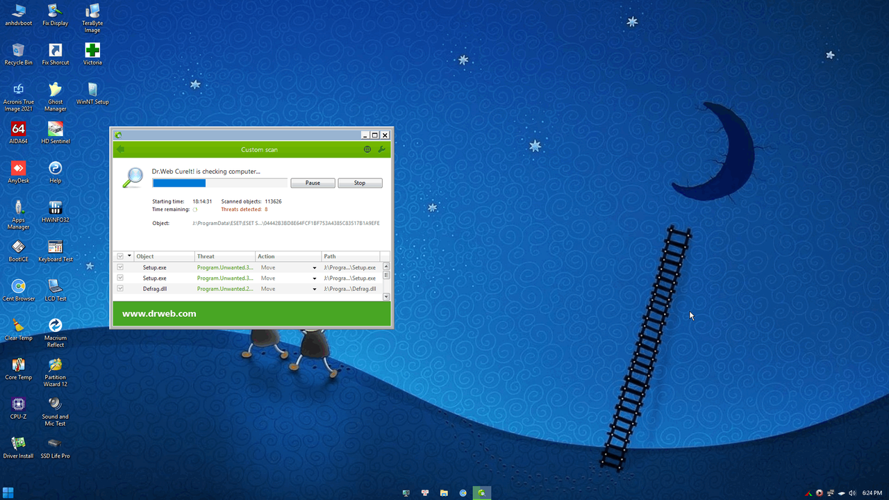The image size is (889, 500).
Task: Select the Clear Temp desktop icon
Action: (18, 329)
